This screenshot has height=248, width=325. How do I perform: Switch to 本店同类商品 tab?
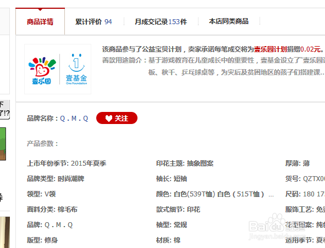(x=229, y=21)
